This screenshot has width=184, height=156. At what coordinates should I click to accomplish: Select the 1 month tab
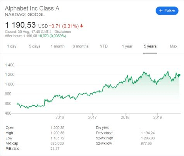coord(58,46)
